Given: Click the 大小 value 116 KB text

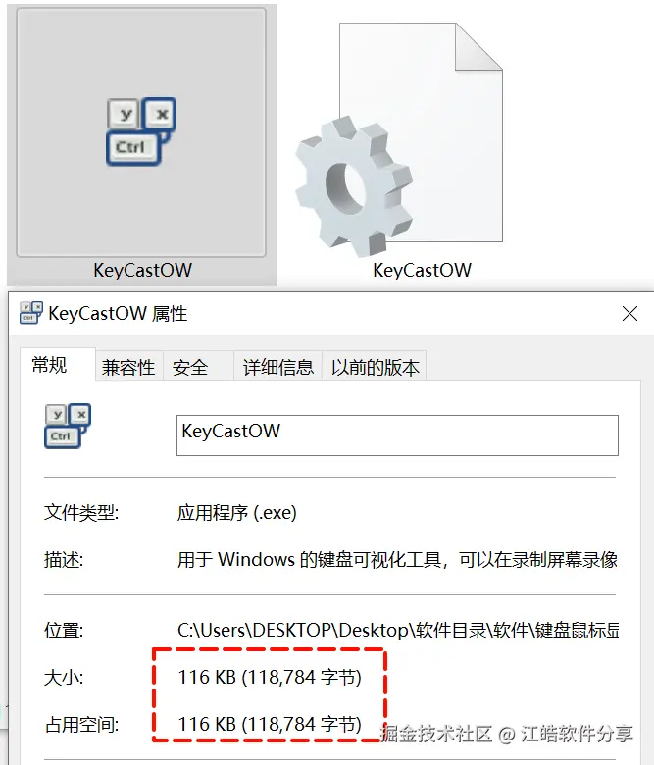Looking at the screenshot, I should (270, 677).
